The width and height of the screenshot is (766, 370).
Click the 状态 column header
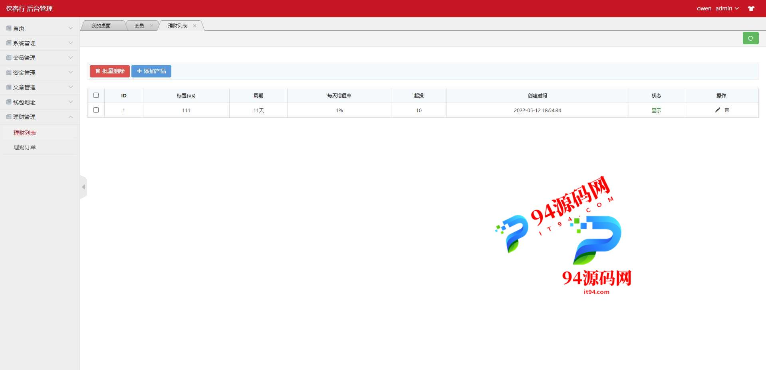click(656, 95)
